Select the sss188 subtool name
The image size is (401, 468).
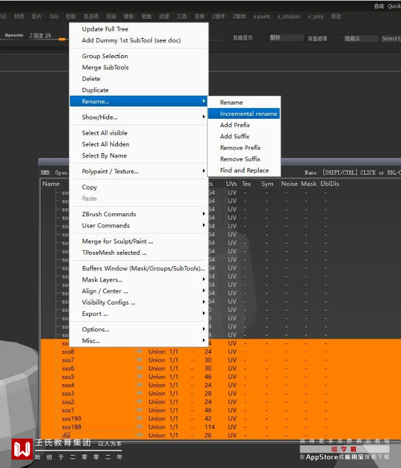72,427
